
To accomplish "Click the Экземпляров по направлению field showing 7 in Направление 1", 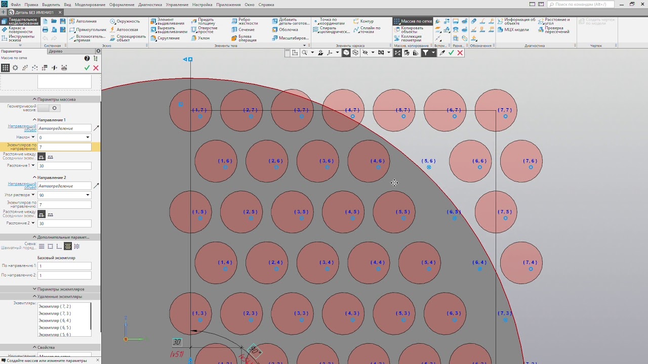I will [x=64, y=147].
